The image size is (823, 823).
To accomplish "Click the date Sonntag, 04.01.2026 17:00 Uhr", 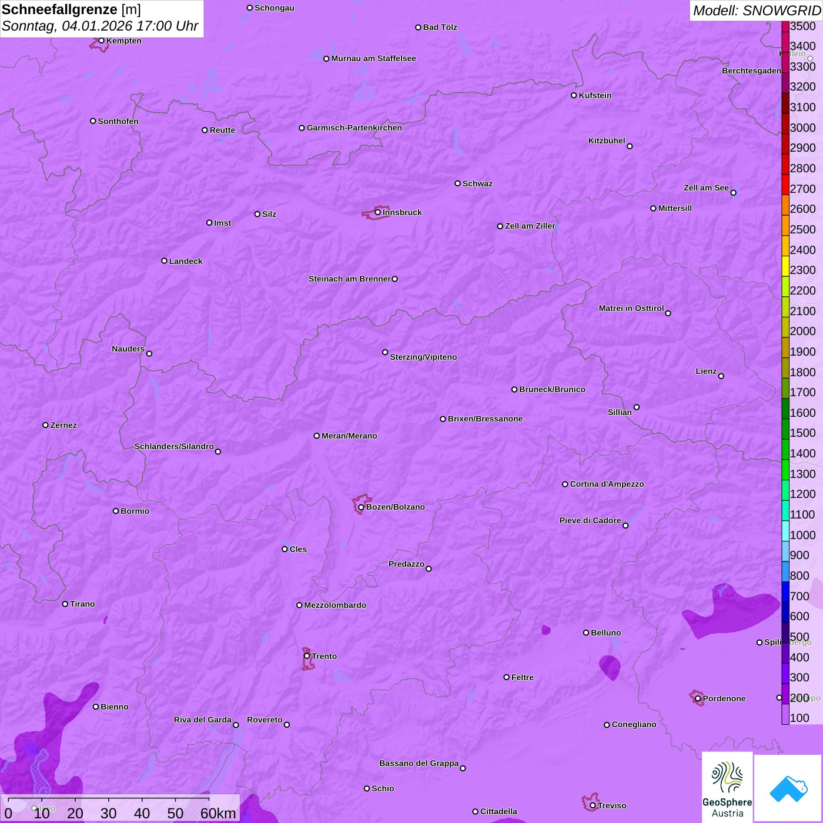I will point(100,26).
